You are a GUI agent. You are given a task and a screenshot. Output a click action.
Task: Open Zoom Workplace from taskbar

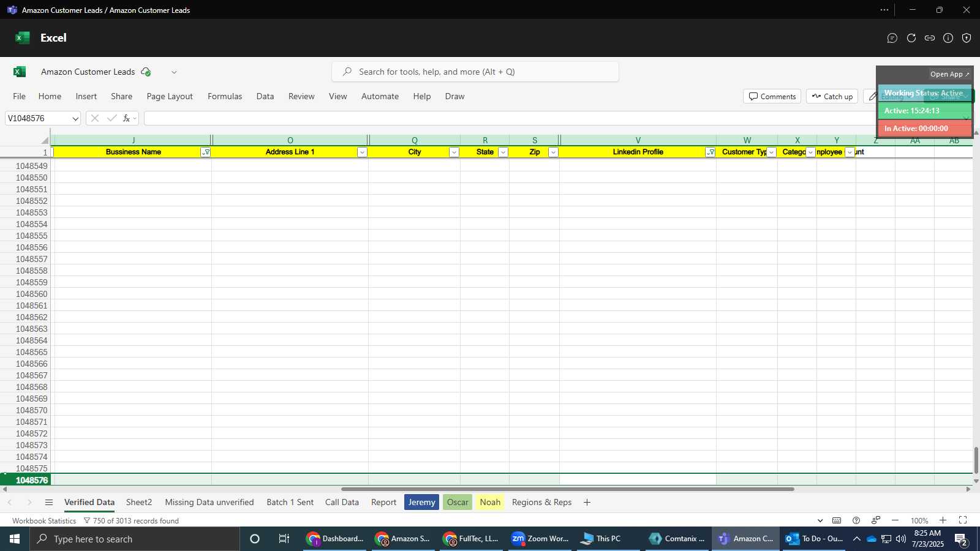click(x=541, y=539)
